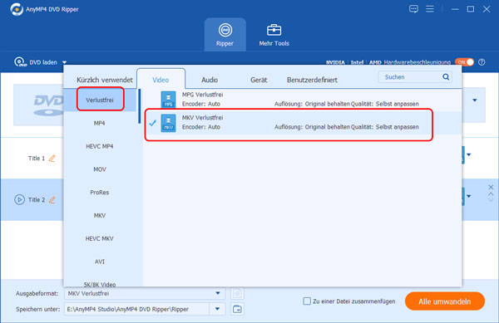The image size is (499, 323).
Task: Select the HEVC MKV category
Action: pos(100,238)
